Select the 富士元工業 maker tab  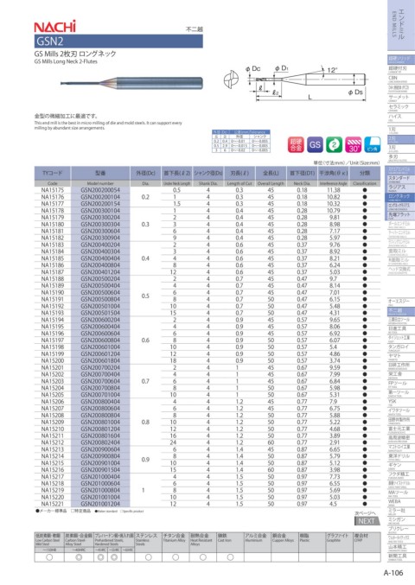pyautogui.click(x=401, y=429)
